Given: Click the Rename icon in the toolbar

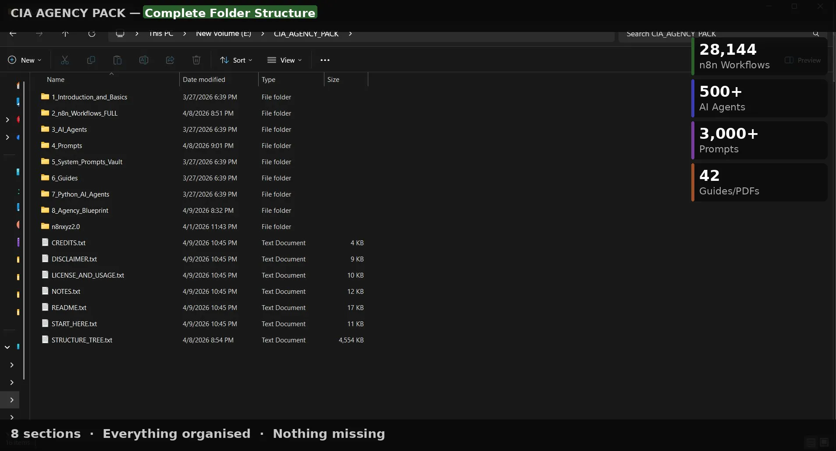Looking at the screenshot, I should (144, 60).
